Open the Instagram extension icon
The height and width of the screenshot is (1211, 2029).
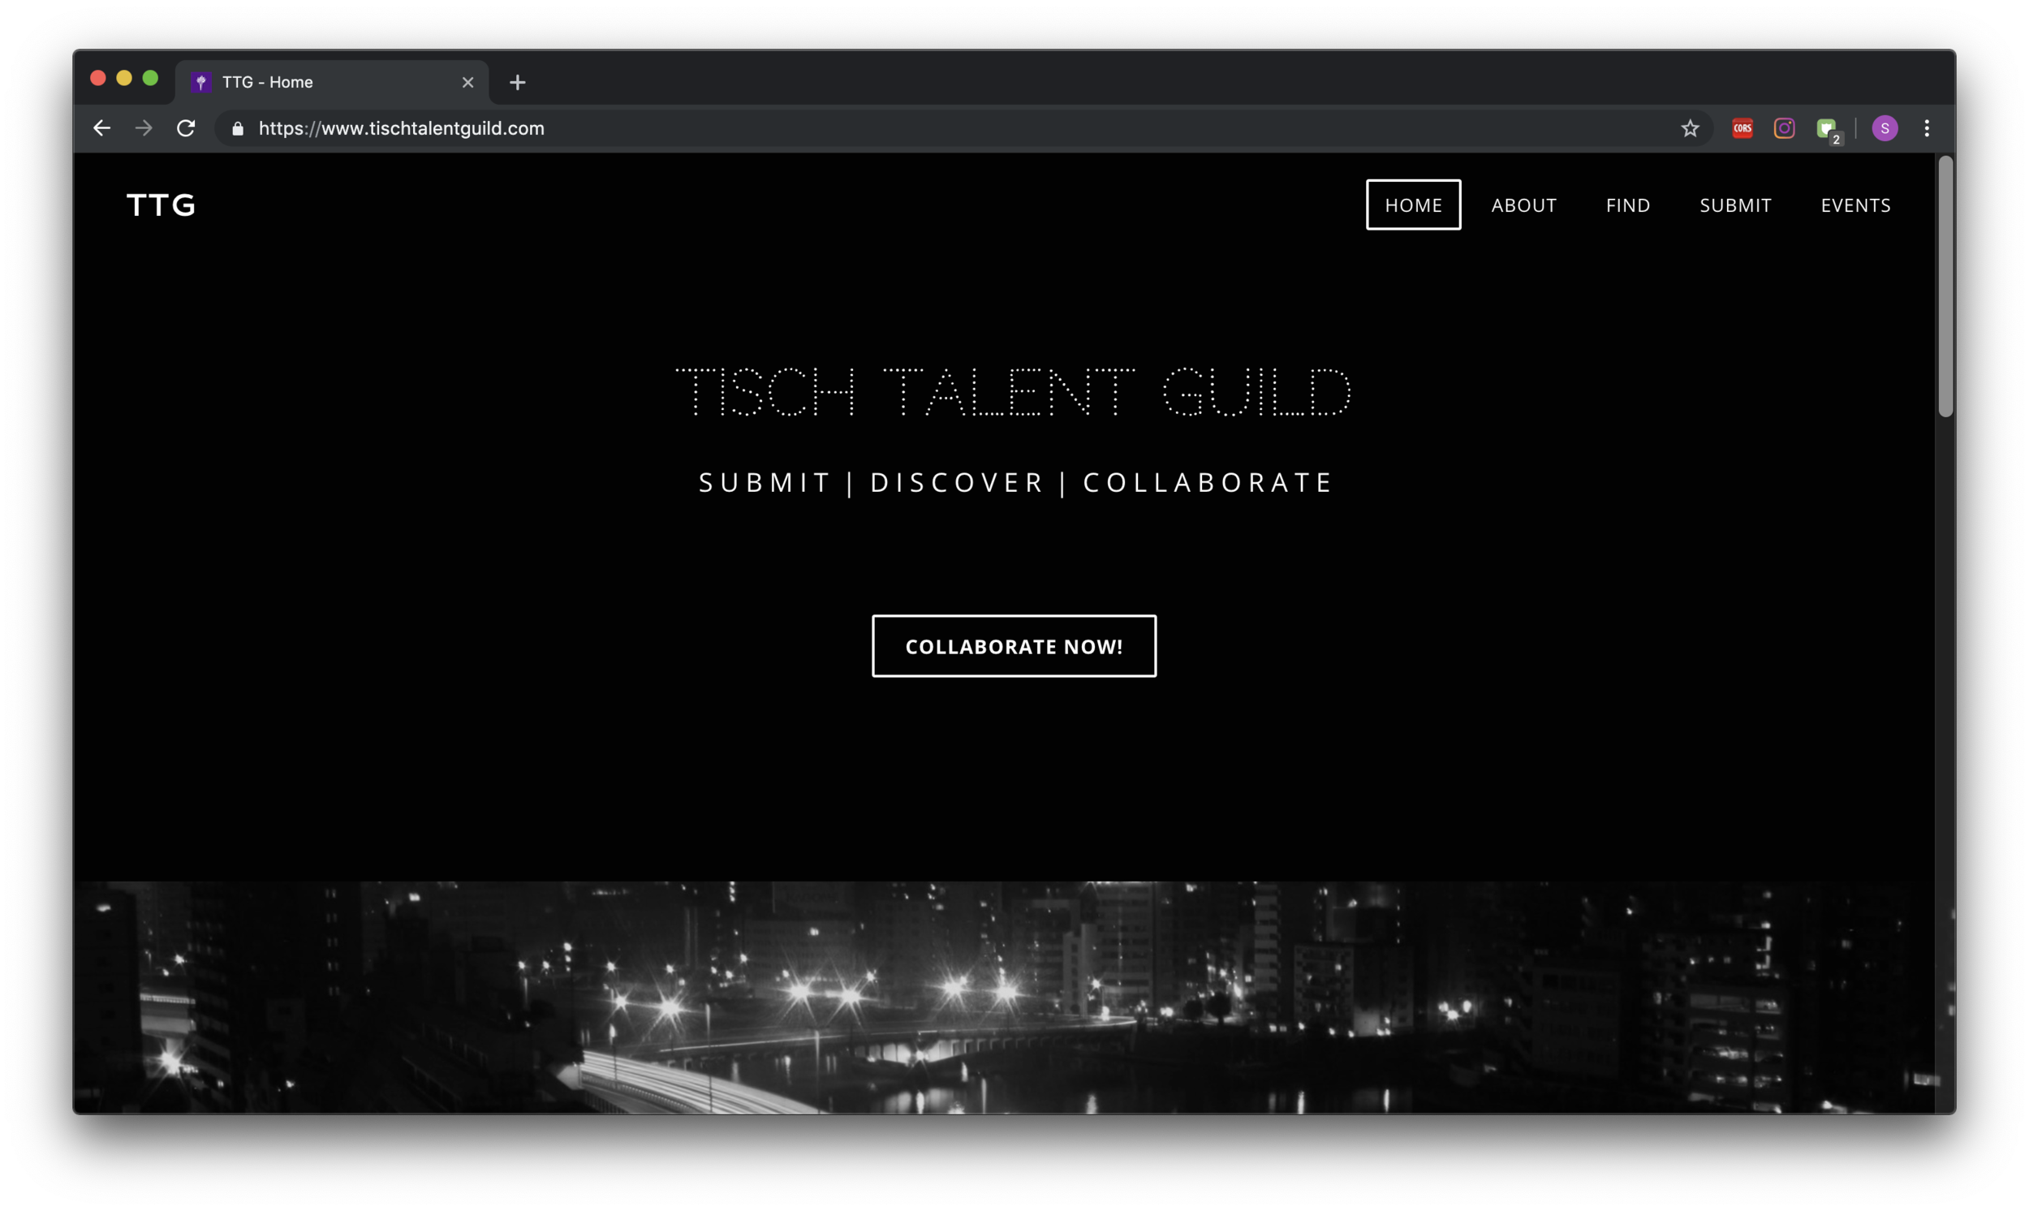(1783, 128)
